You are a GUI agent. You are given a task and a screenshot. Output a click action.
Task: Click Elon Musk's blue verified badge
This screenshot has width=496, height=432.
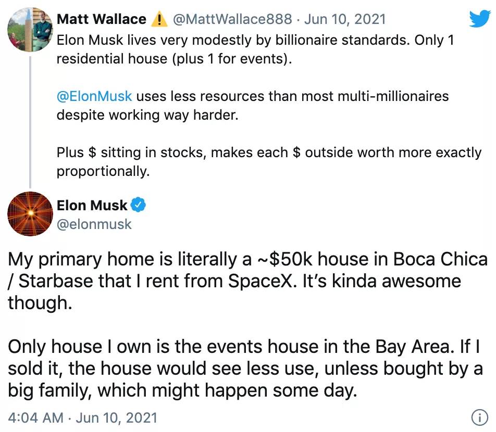click(x=138, y=205)
